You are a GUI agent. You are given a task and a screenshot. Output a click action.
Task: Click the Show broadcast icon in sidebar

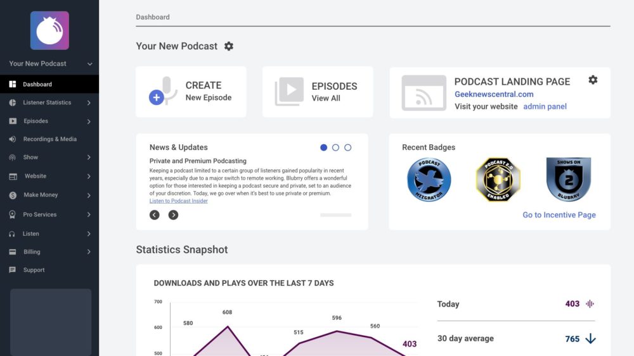[13, 157]
